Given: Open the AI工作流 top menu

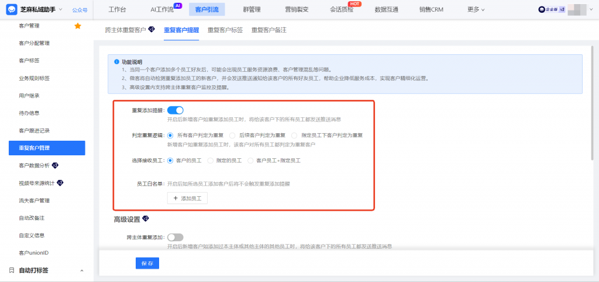Looking at the screenshot, I should (x=162, y=9).
